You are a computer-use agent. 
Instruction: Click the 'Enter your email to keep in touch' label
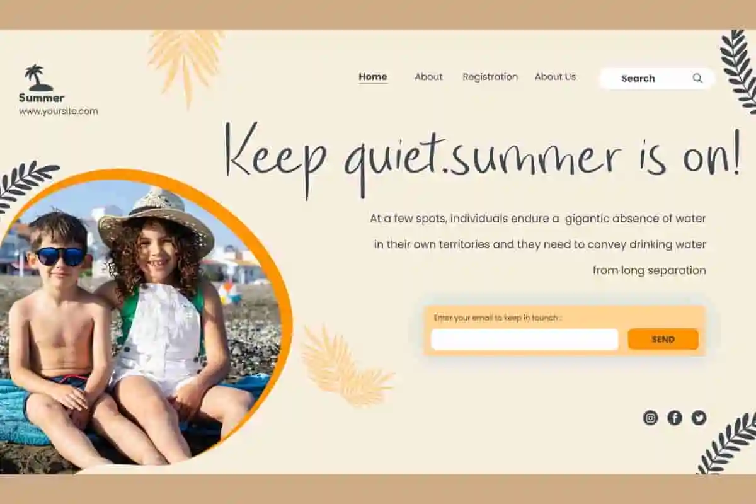[498, 318]
